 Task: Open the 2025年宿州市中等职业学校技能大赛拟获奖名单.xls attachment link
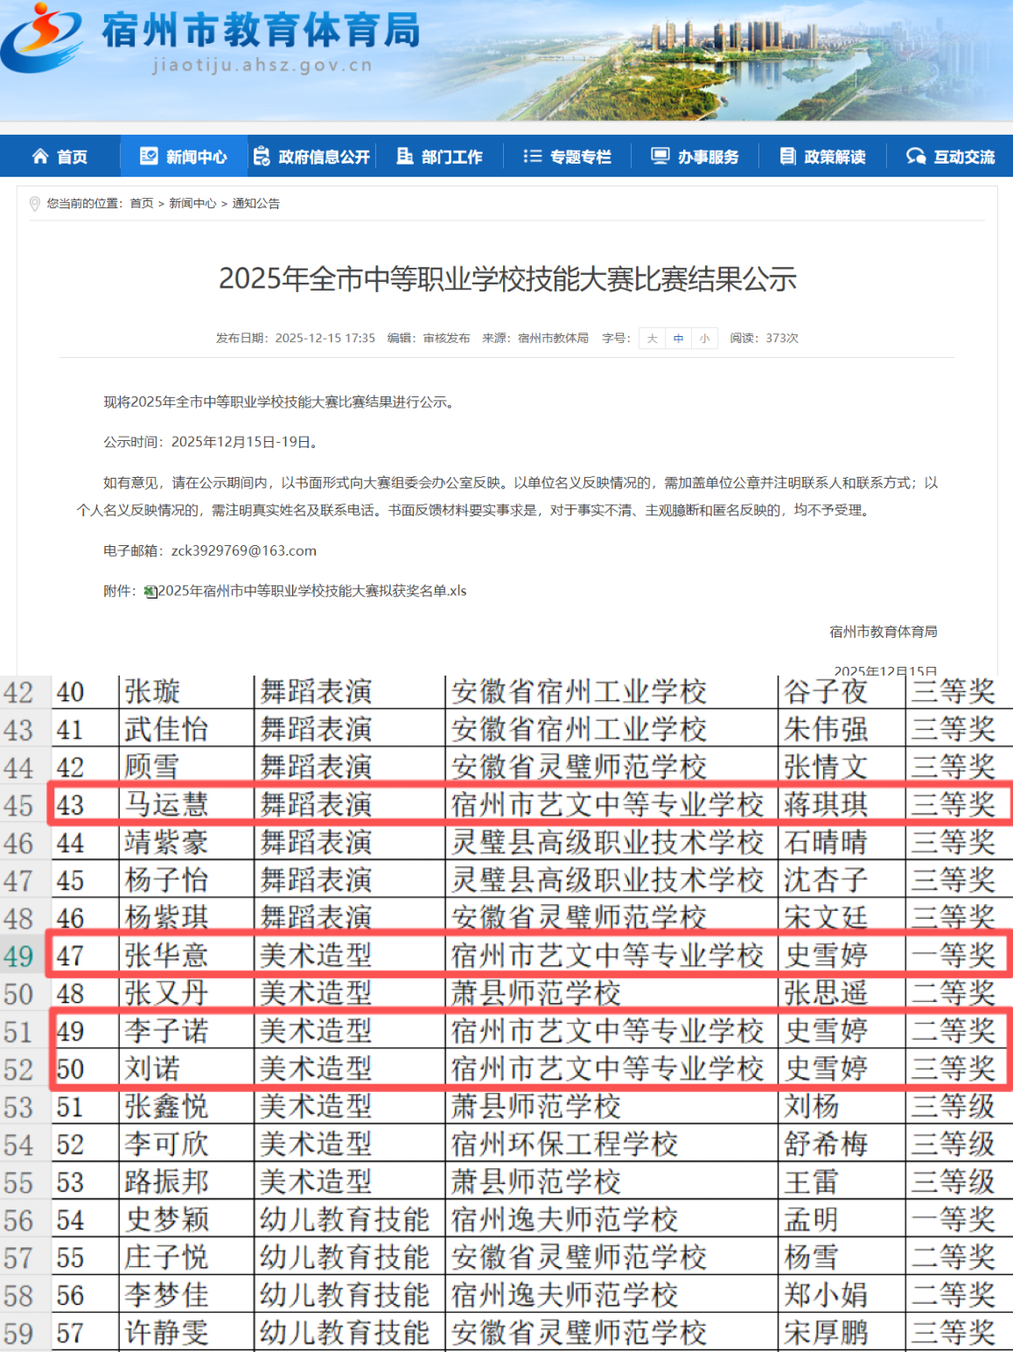[311, 592]
